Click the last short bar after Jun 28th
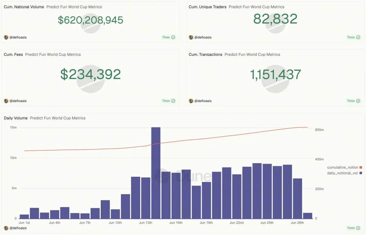366x235 pixels. click(x=307, y=216)
